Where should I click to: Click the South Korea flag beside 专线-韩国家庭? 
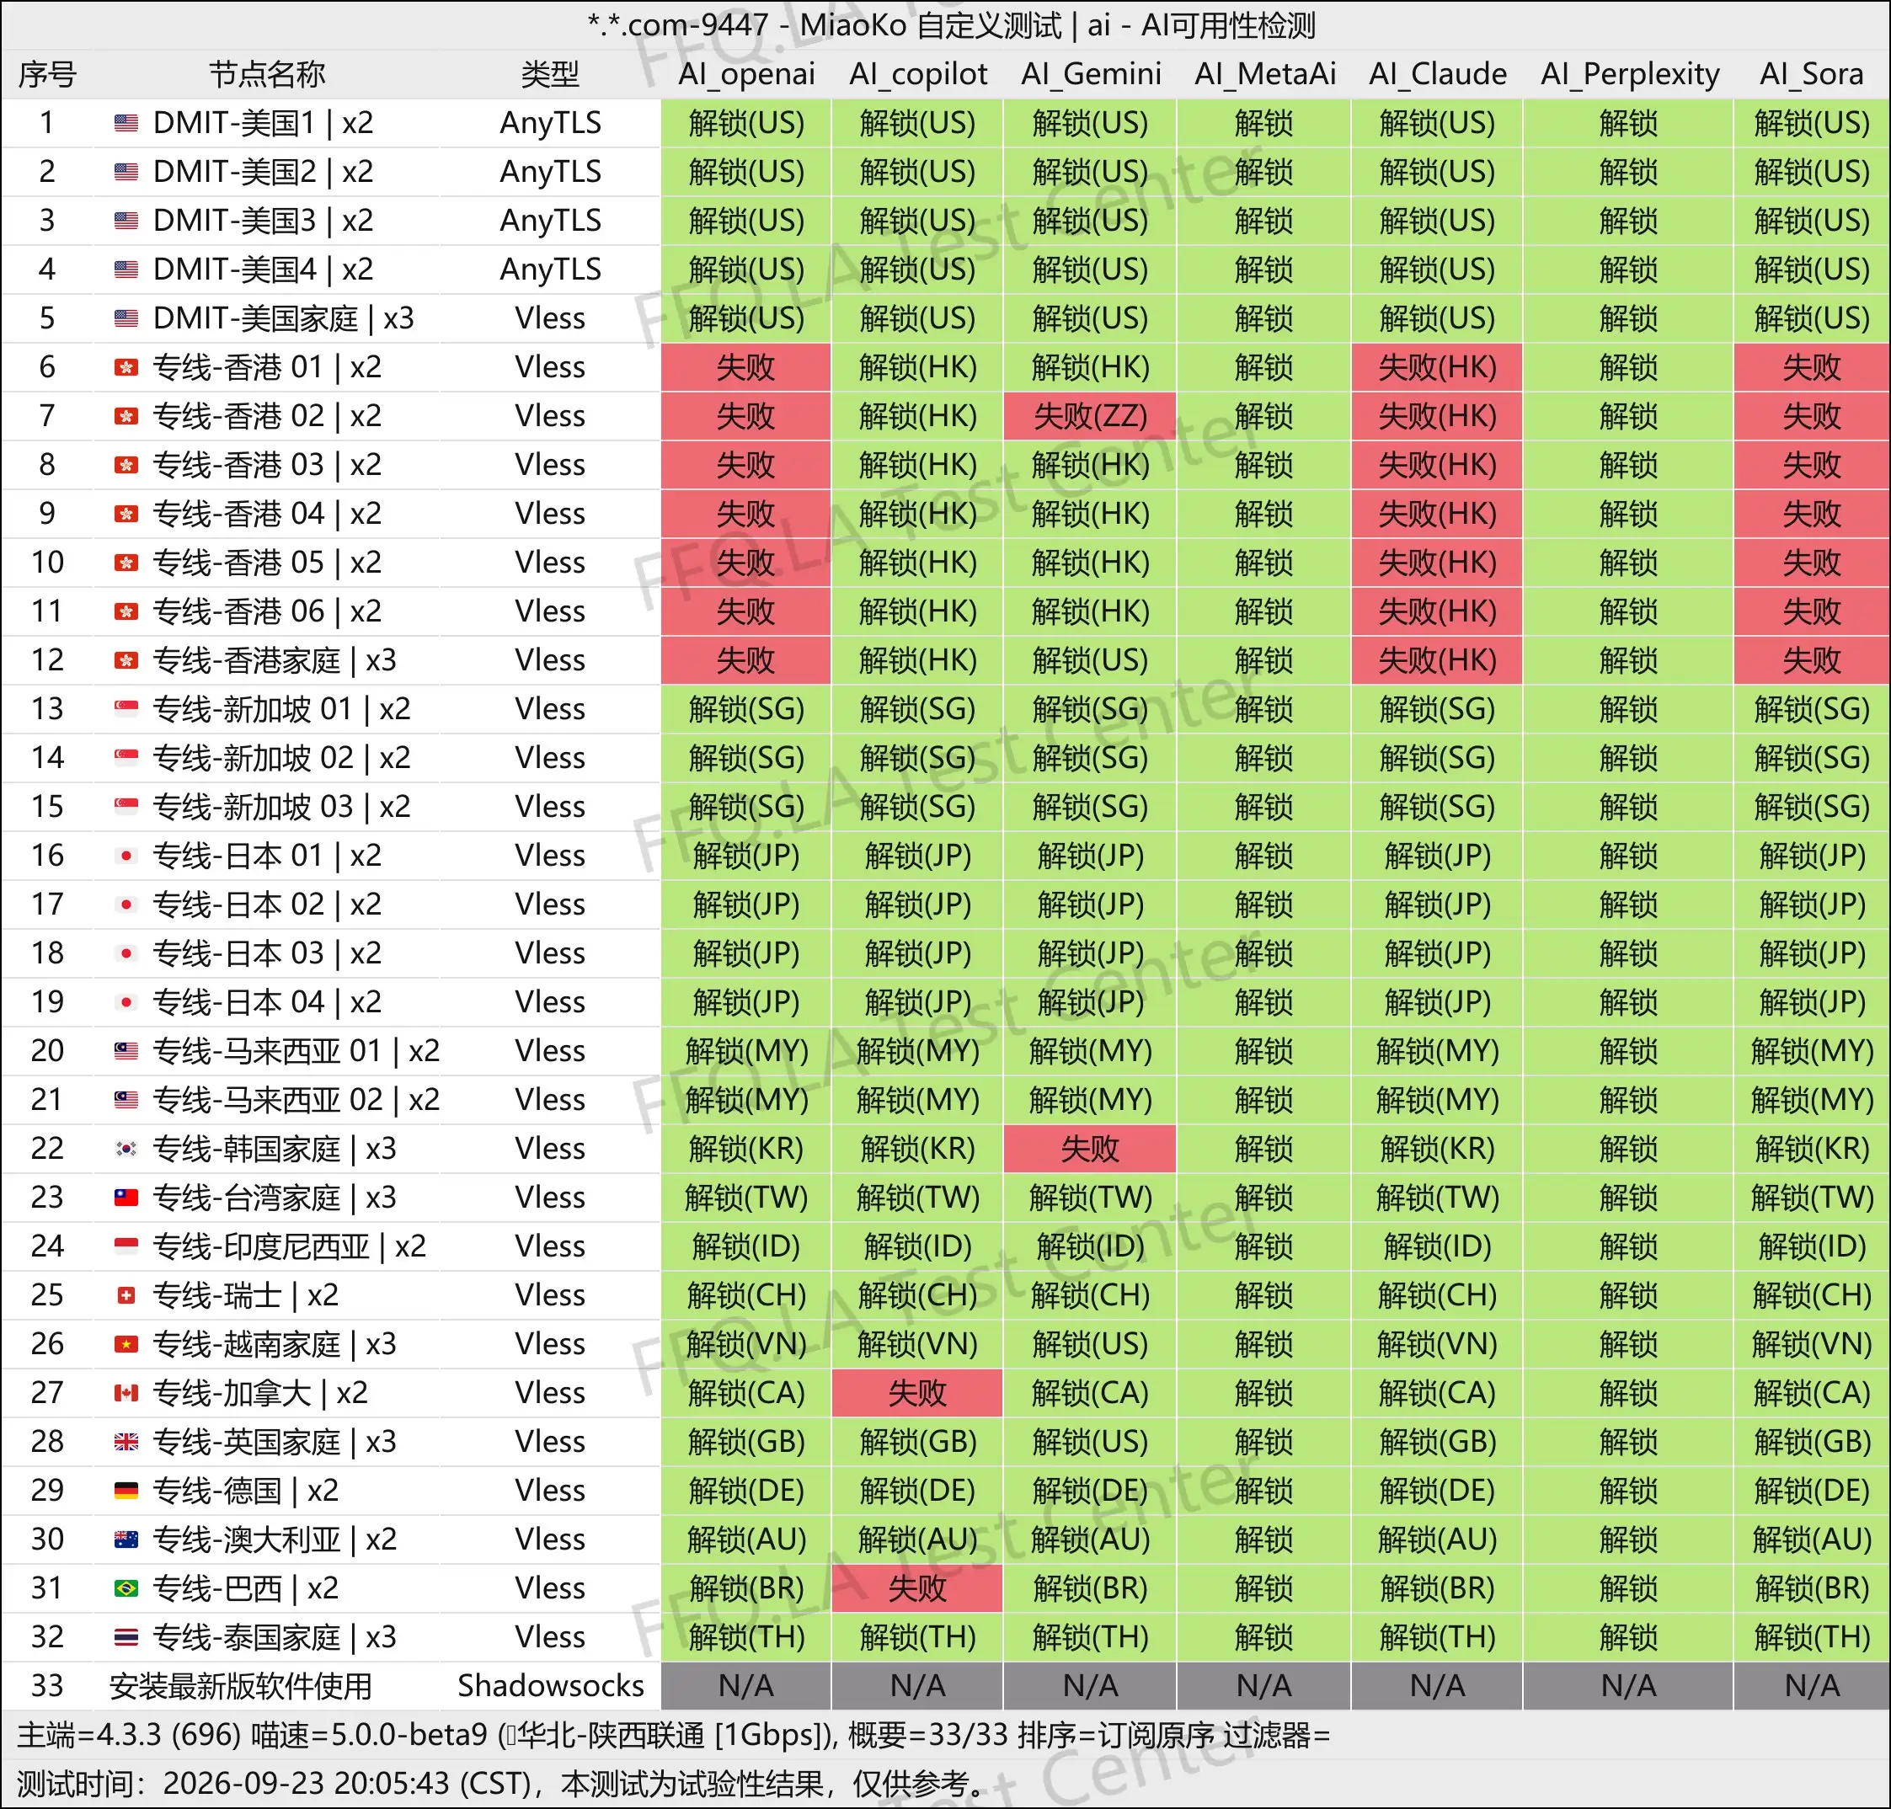click(126, 1148)
